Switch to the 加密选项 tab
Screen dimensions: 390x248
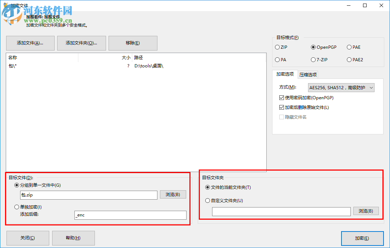pos(285,74)
